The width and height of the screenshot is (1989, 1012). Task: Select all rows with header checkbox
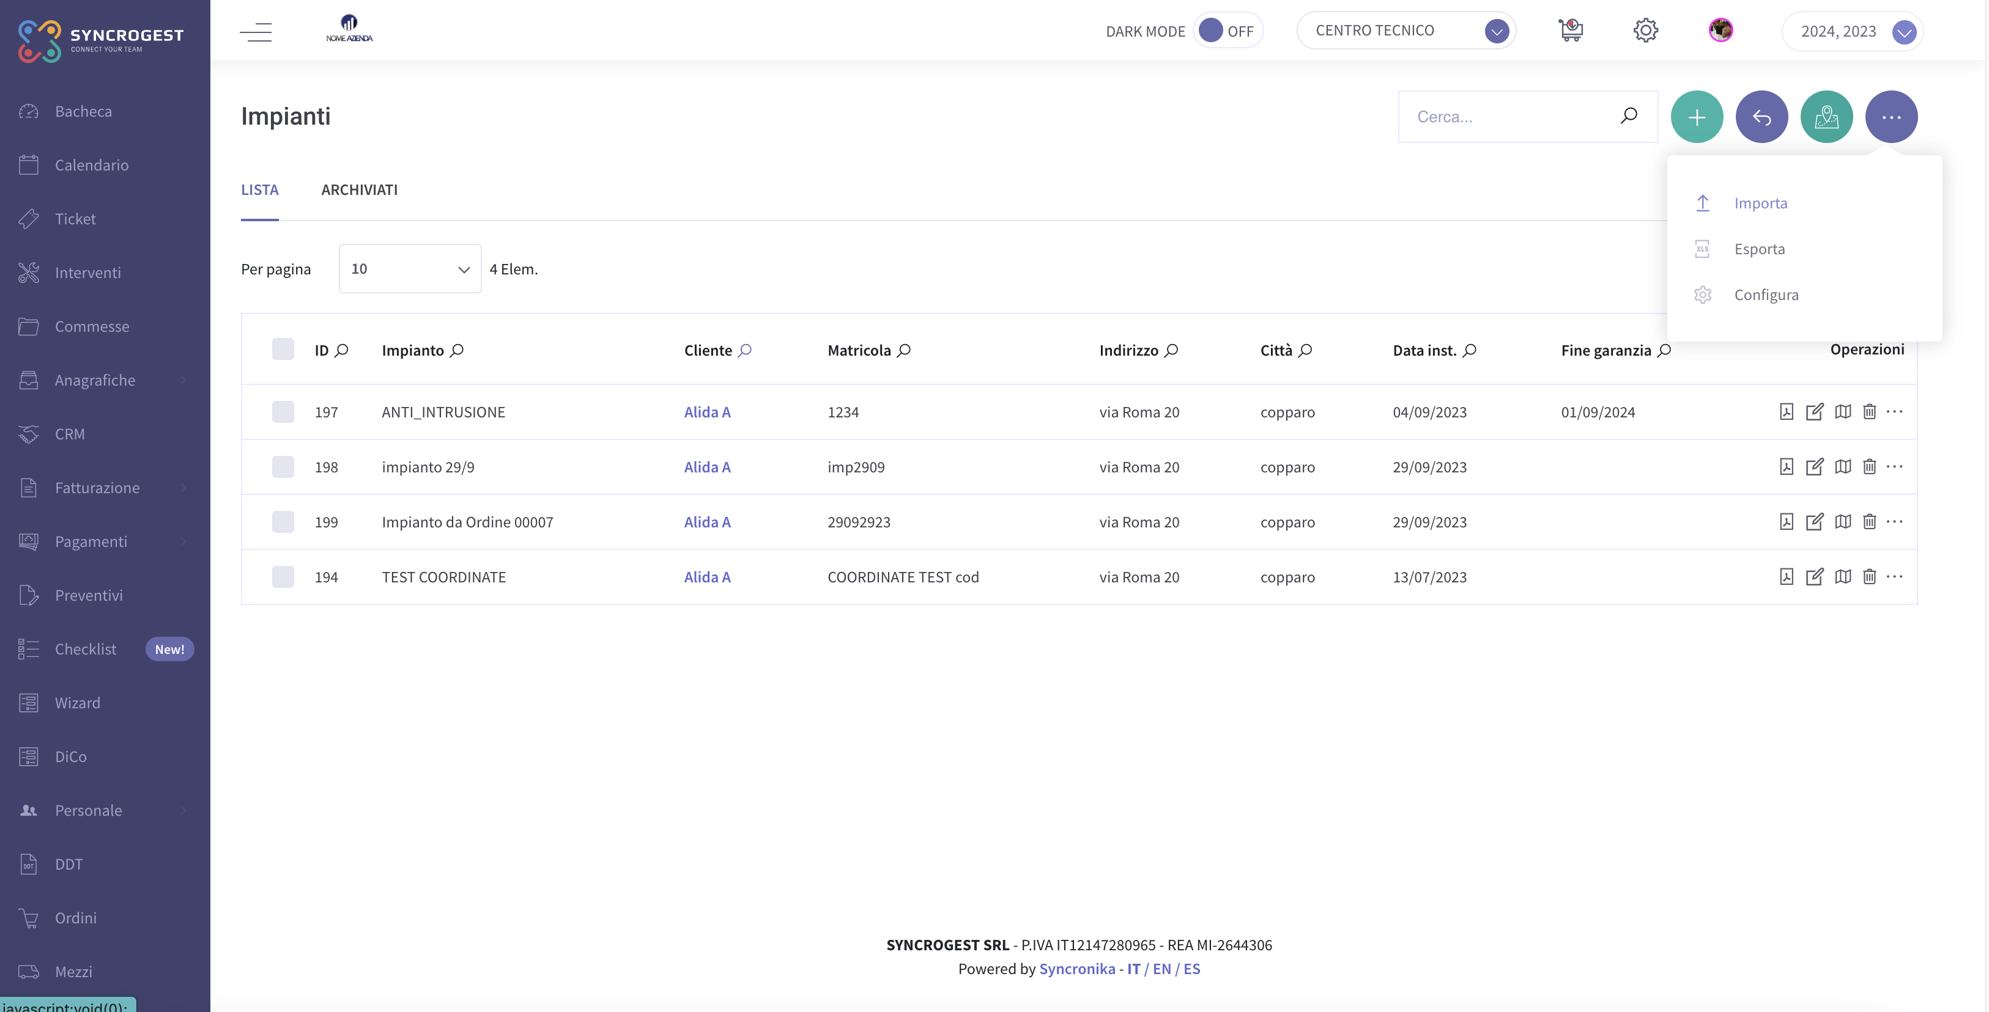pyautogui.click(x=283, y=350)
